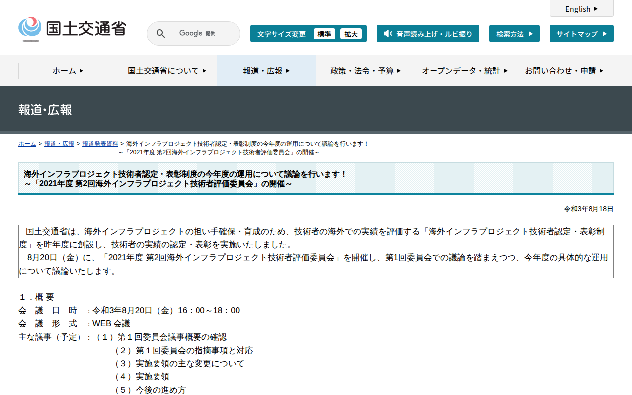Click the １．概要 heading
Screen dimensions: 632x395
tap(37, 297)
